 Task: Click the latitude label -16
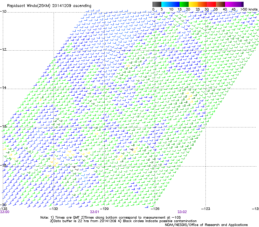tap(3, 126)
